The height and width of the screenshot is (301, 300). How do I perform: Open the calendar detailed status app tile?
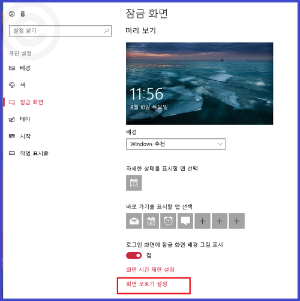click(134, 183)
